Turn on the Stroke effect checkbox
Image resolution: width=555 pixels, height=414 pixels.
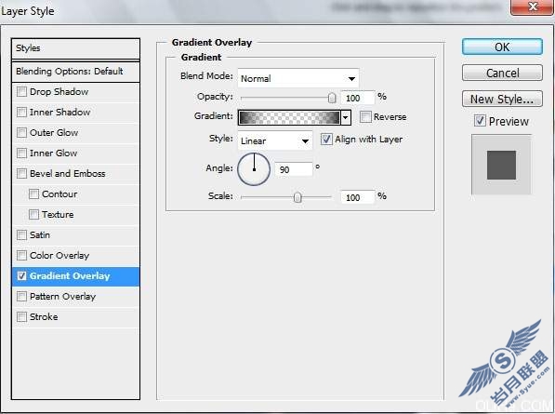point(21,316)
